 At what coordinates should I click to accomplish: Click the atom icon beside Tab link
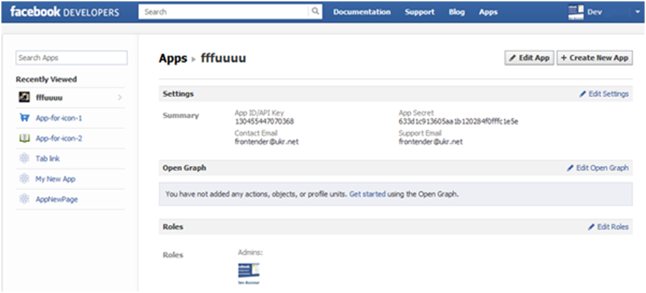coord(24,159)
